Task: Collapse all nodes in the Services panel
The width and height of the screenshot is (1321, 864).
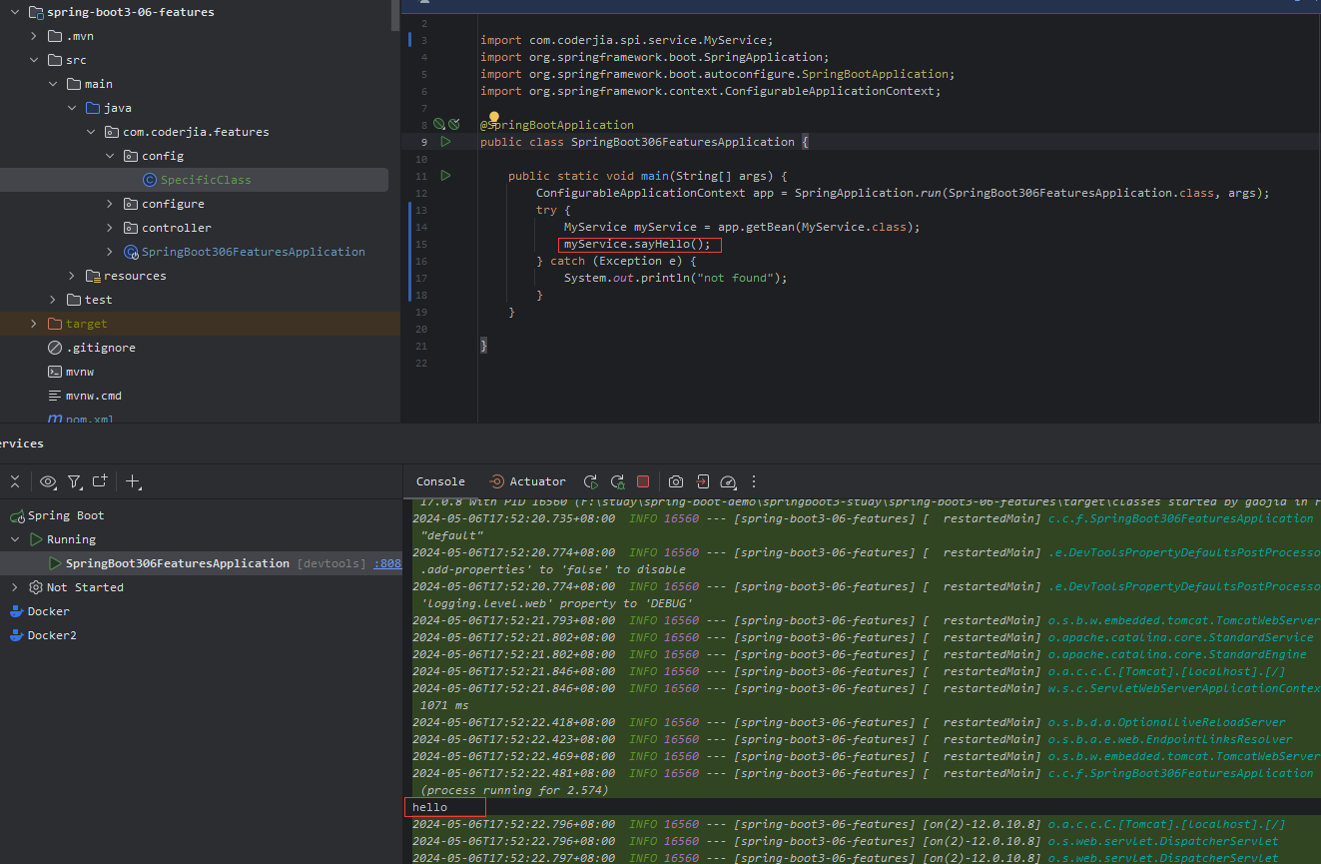Action: click(15, 481)
